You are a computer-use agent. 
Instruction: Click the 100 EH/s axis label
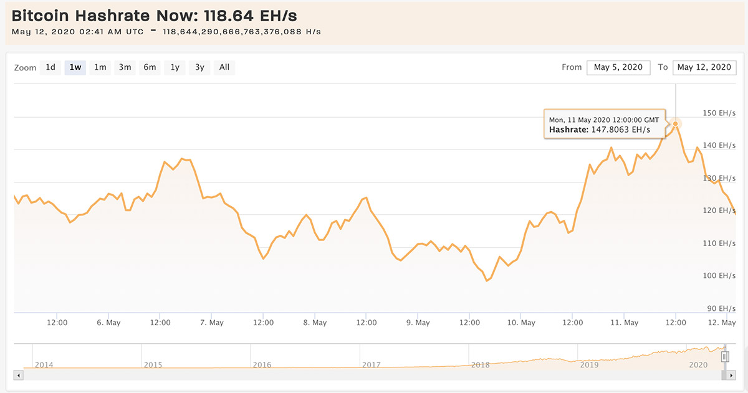point(719,275)
